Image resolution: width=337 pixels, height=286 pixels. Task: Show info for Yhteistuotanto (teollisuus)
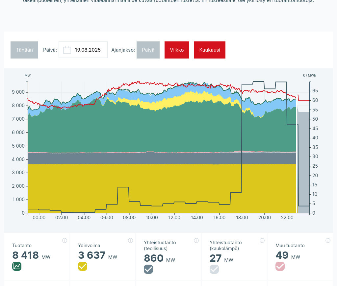196,240
